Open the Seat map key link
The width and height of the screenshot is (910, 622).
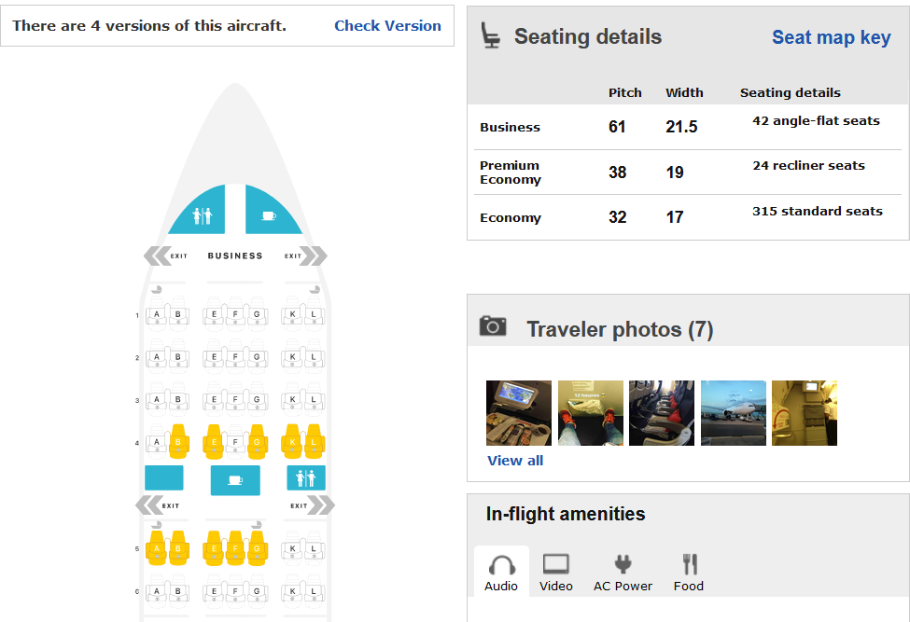click(x=831, y=37)
